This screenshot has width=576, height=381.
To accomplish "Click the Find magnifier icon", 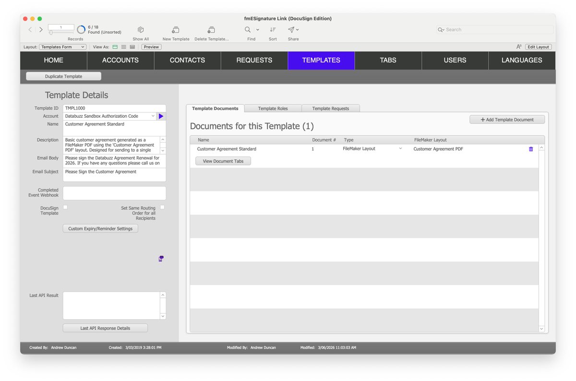I will tap(248, 29).
